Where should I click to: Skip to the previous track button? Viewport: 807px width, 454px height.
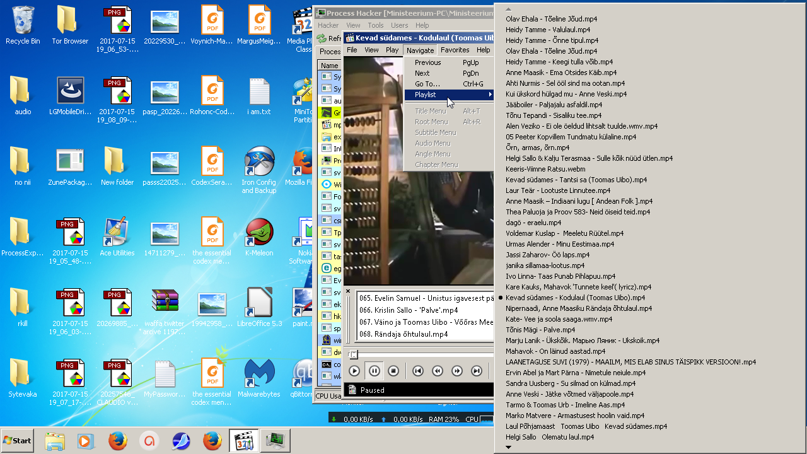click(x=417, y=371)
